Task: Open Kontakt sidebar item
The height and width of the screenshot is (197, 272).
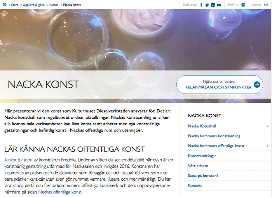Action: tap(195, 185)
